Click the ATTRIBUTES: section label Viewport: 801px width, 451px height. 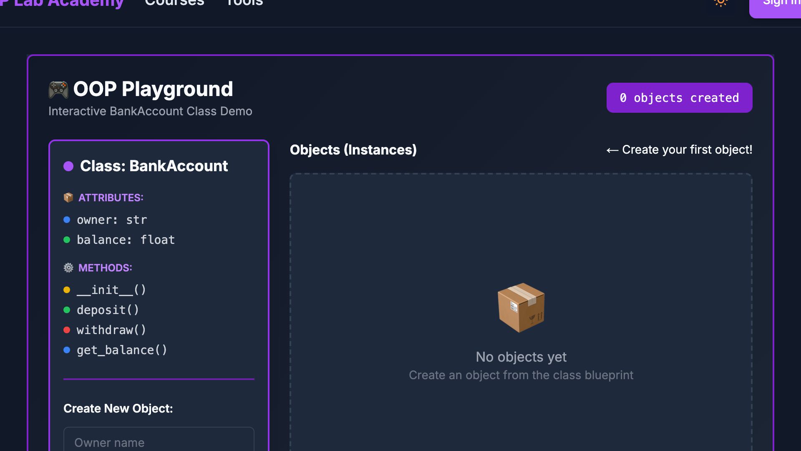111,198
